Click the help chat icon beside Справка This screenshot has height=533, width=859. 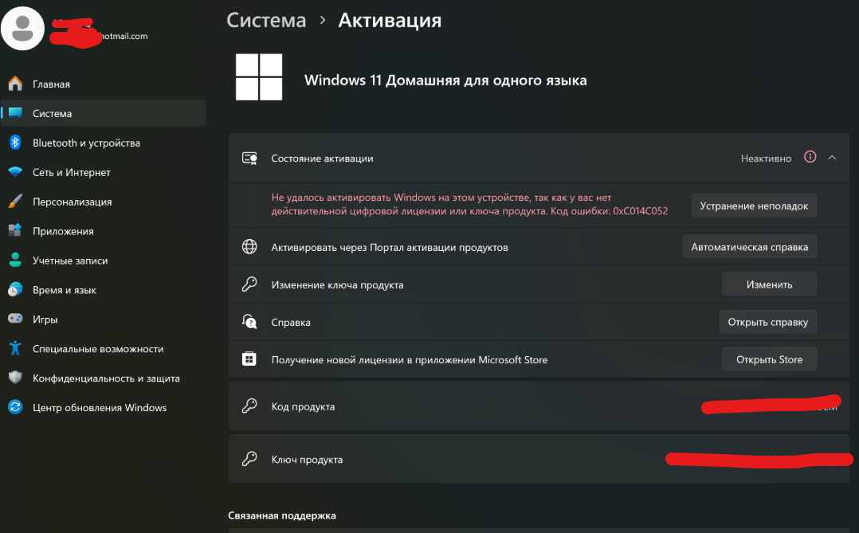[250, 322]
